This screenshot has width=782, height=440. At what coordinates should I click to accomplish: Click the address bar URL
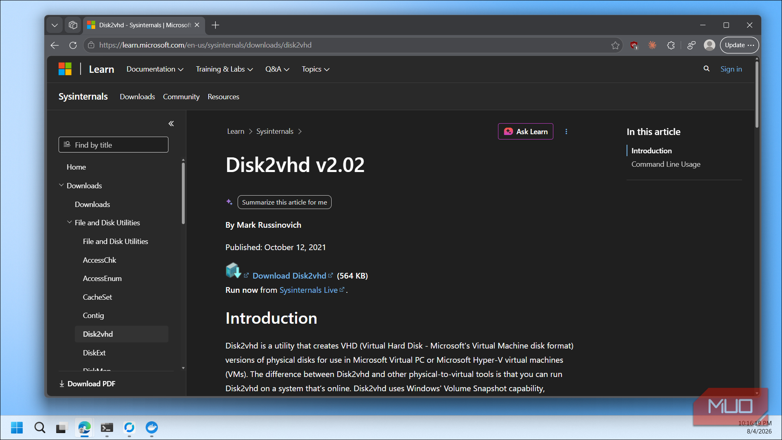[205, 45]
